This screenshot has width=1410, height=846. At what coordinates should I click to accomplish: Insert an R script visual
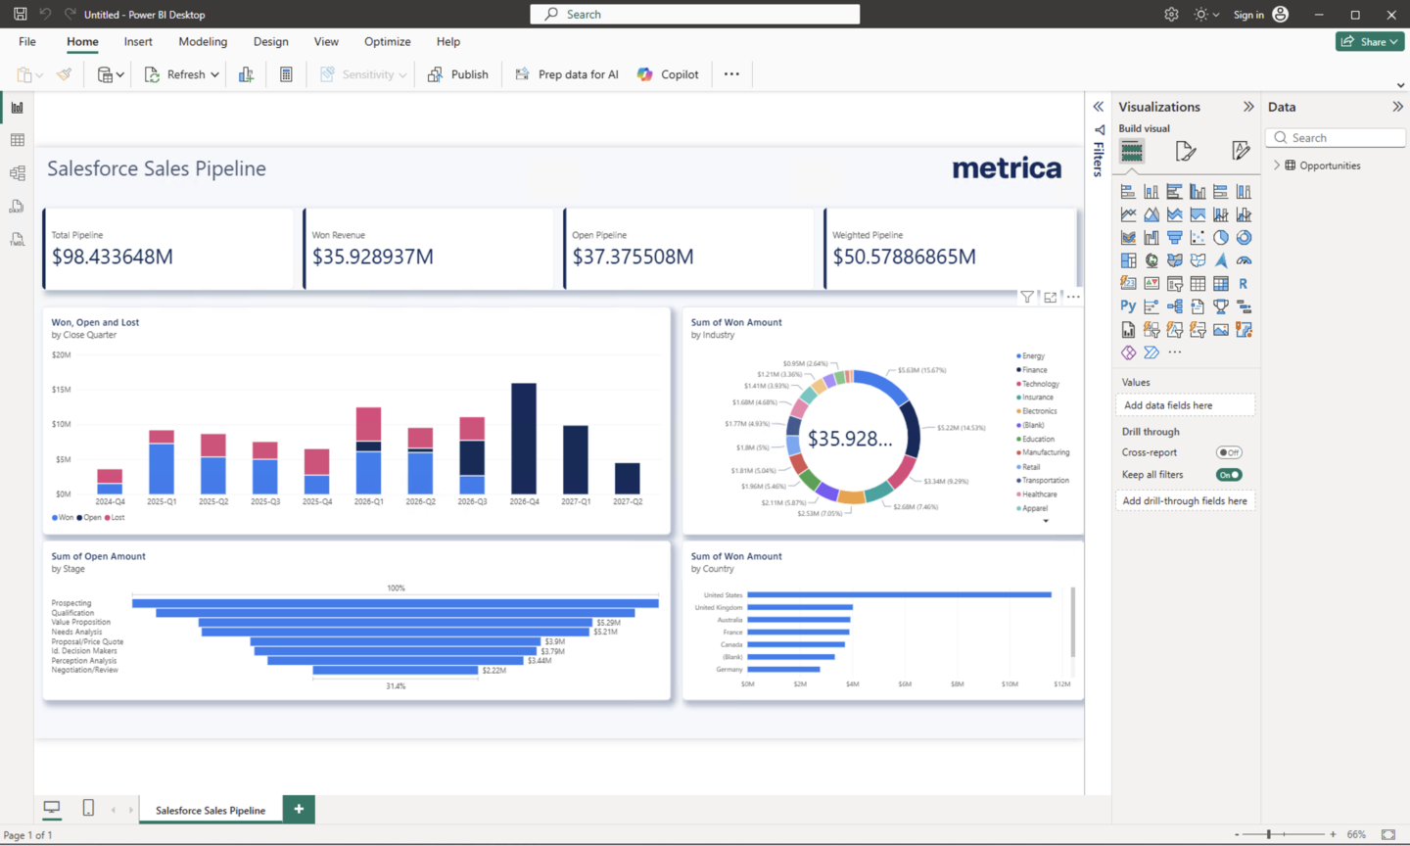1244,284
